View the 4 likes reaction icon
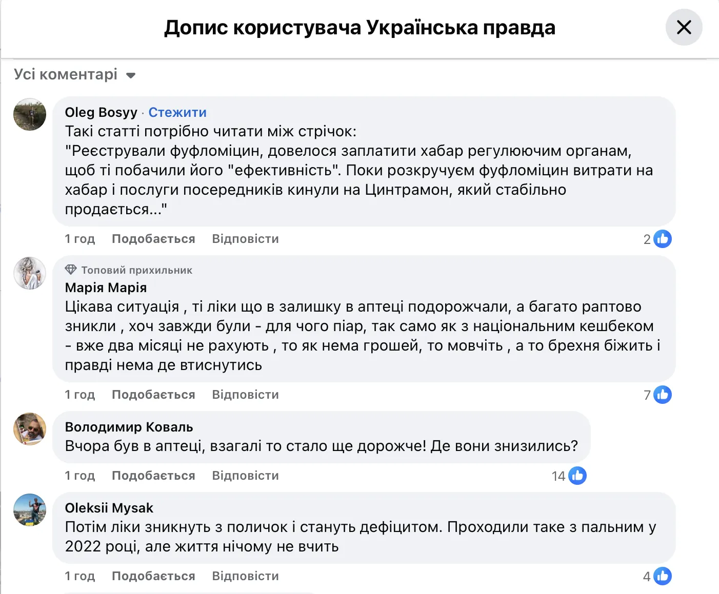Screen dimensions: 719x594 662,576
